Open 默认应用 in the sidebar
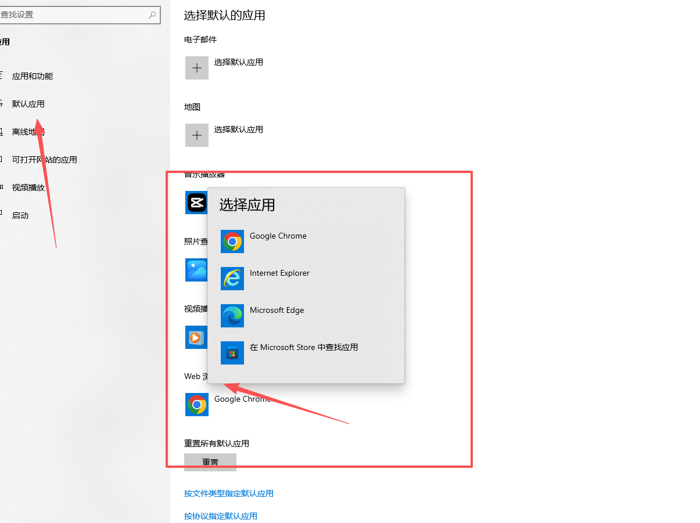 coord(28,104)
